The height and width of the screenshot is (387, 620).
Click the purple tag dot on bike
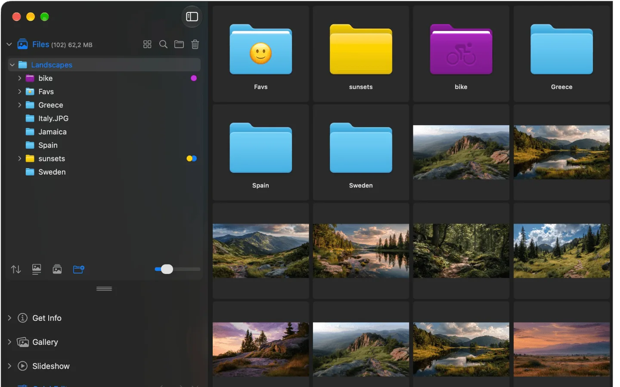(194, 78)
